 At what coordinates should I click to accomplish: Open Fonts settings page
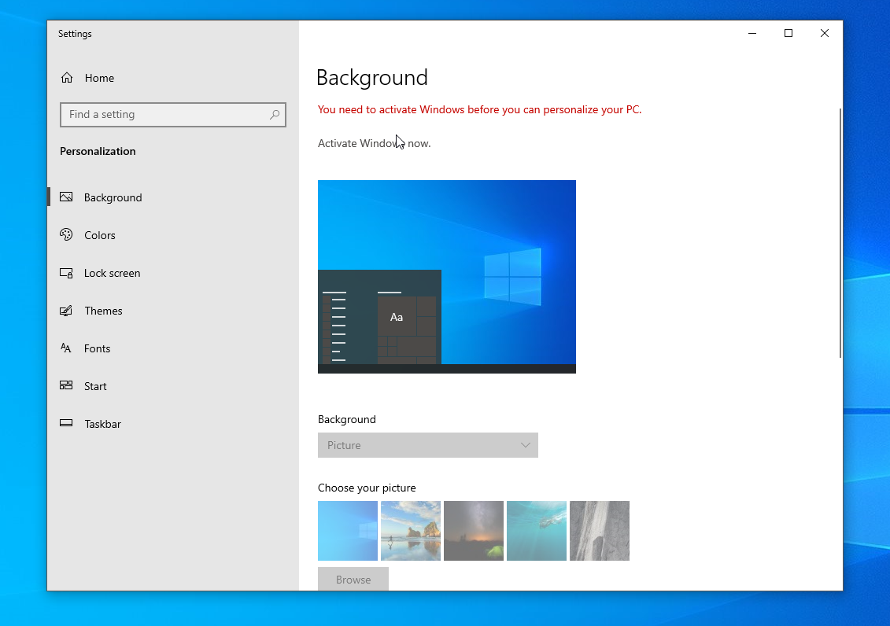(x=173, y=348)
